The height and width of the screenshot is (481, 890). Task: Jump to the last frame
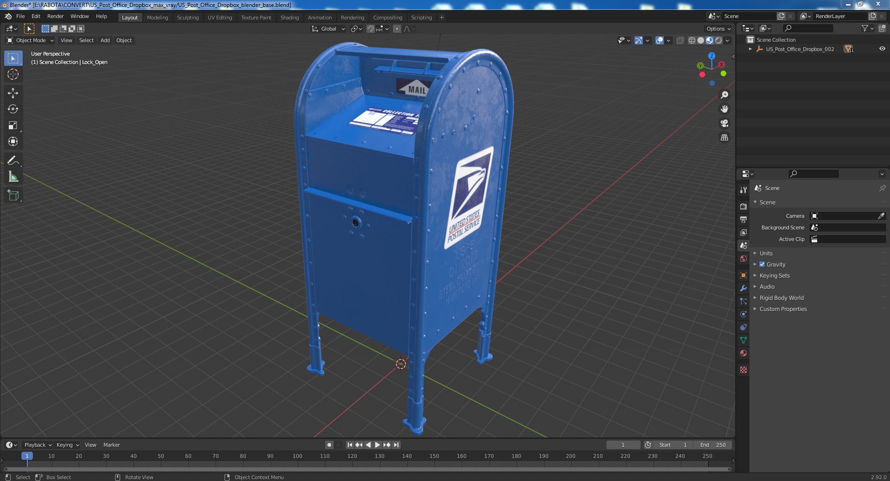[396, 445]
